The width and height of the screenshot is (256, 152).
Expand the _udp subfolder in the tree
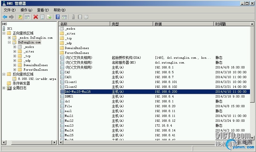(x=15, y=60)
